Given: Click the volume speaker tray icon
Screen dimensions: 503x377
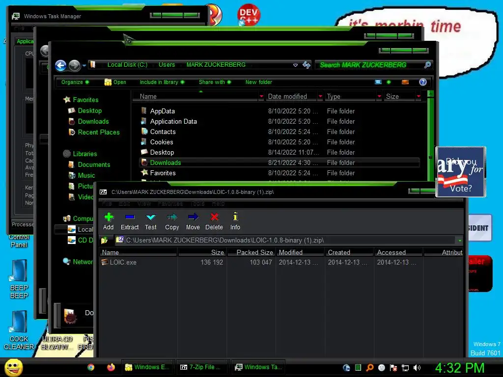Looking at the screenshot, I should click(417, 368).
